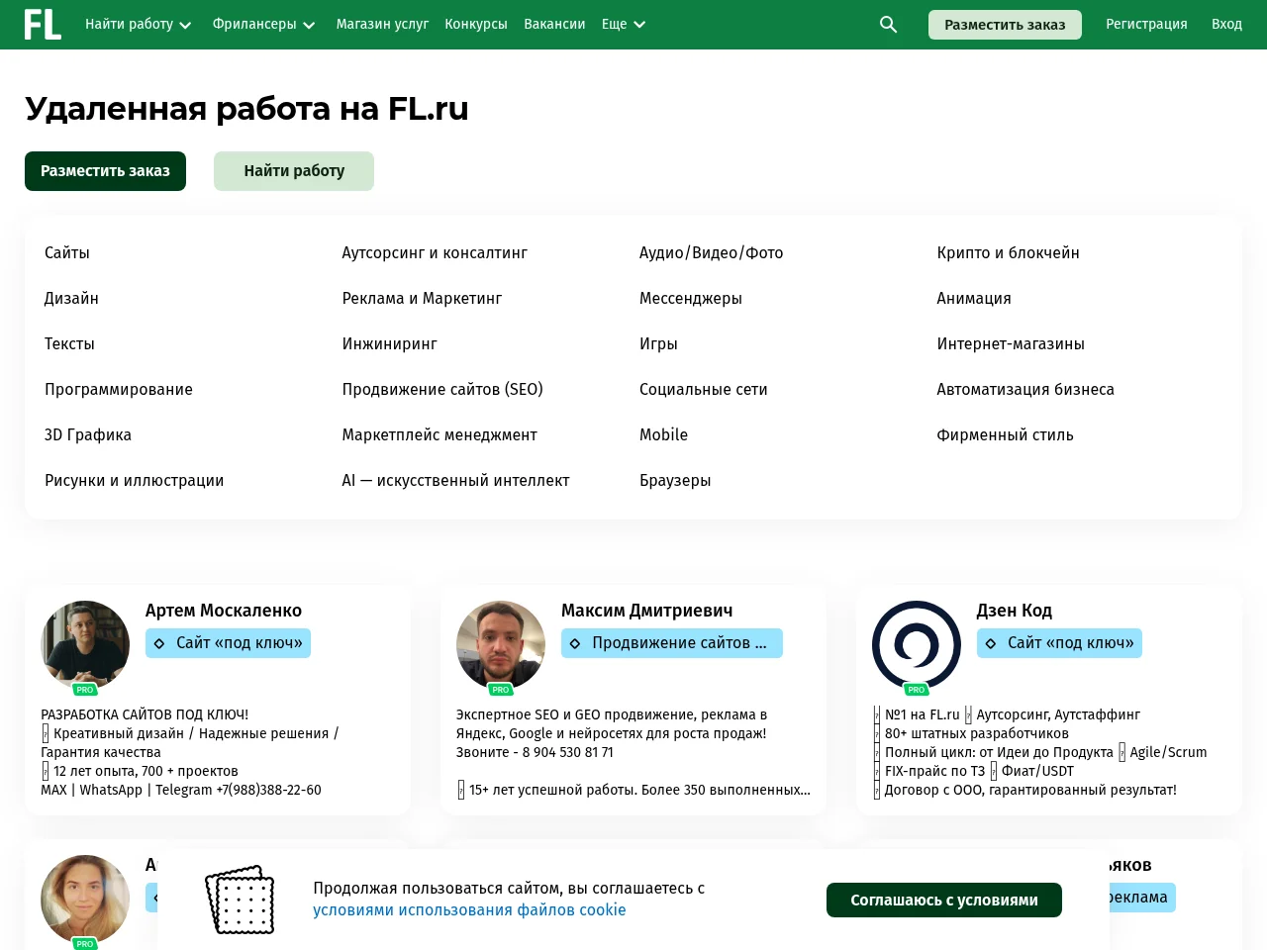Open Максим Дмитриевич name link
This screenshot has width=1267, height=950.
click(647, 611)
